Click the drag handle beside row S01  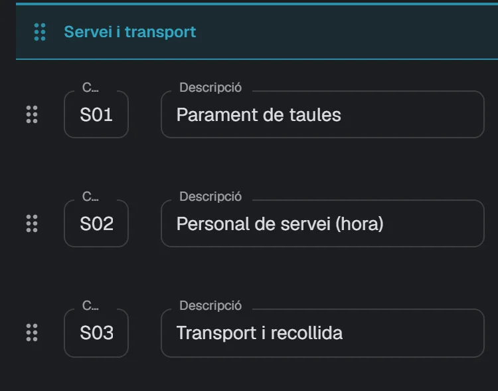coord(32,114)
